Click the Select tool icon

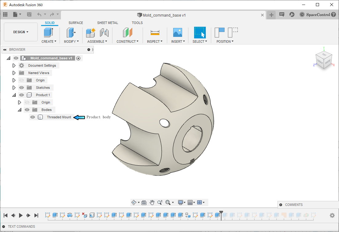click(200, 32)
